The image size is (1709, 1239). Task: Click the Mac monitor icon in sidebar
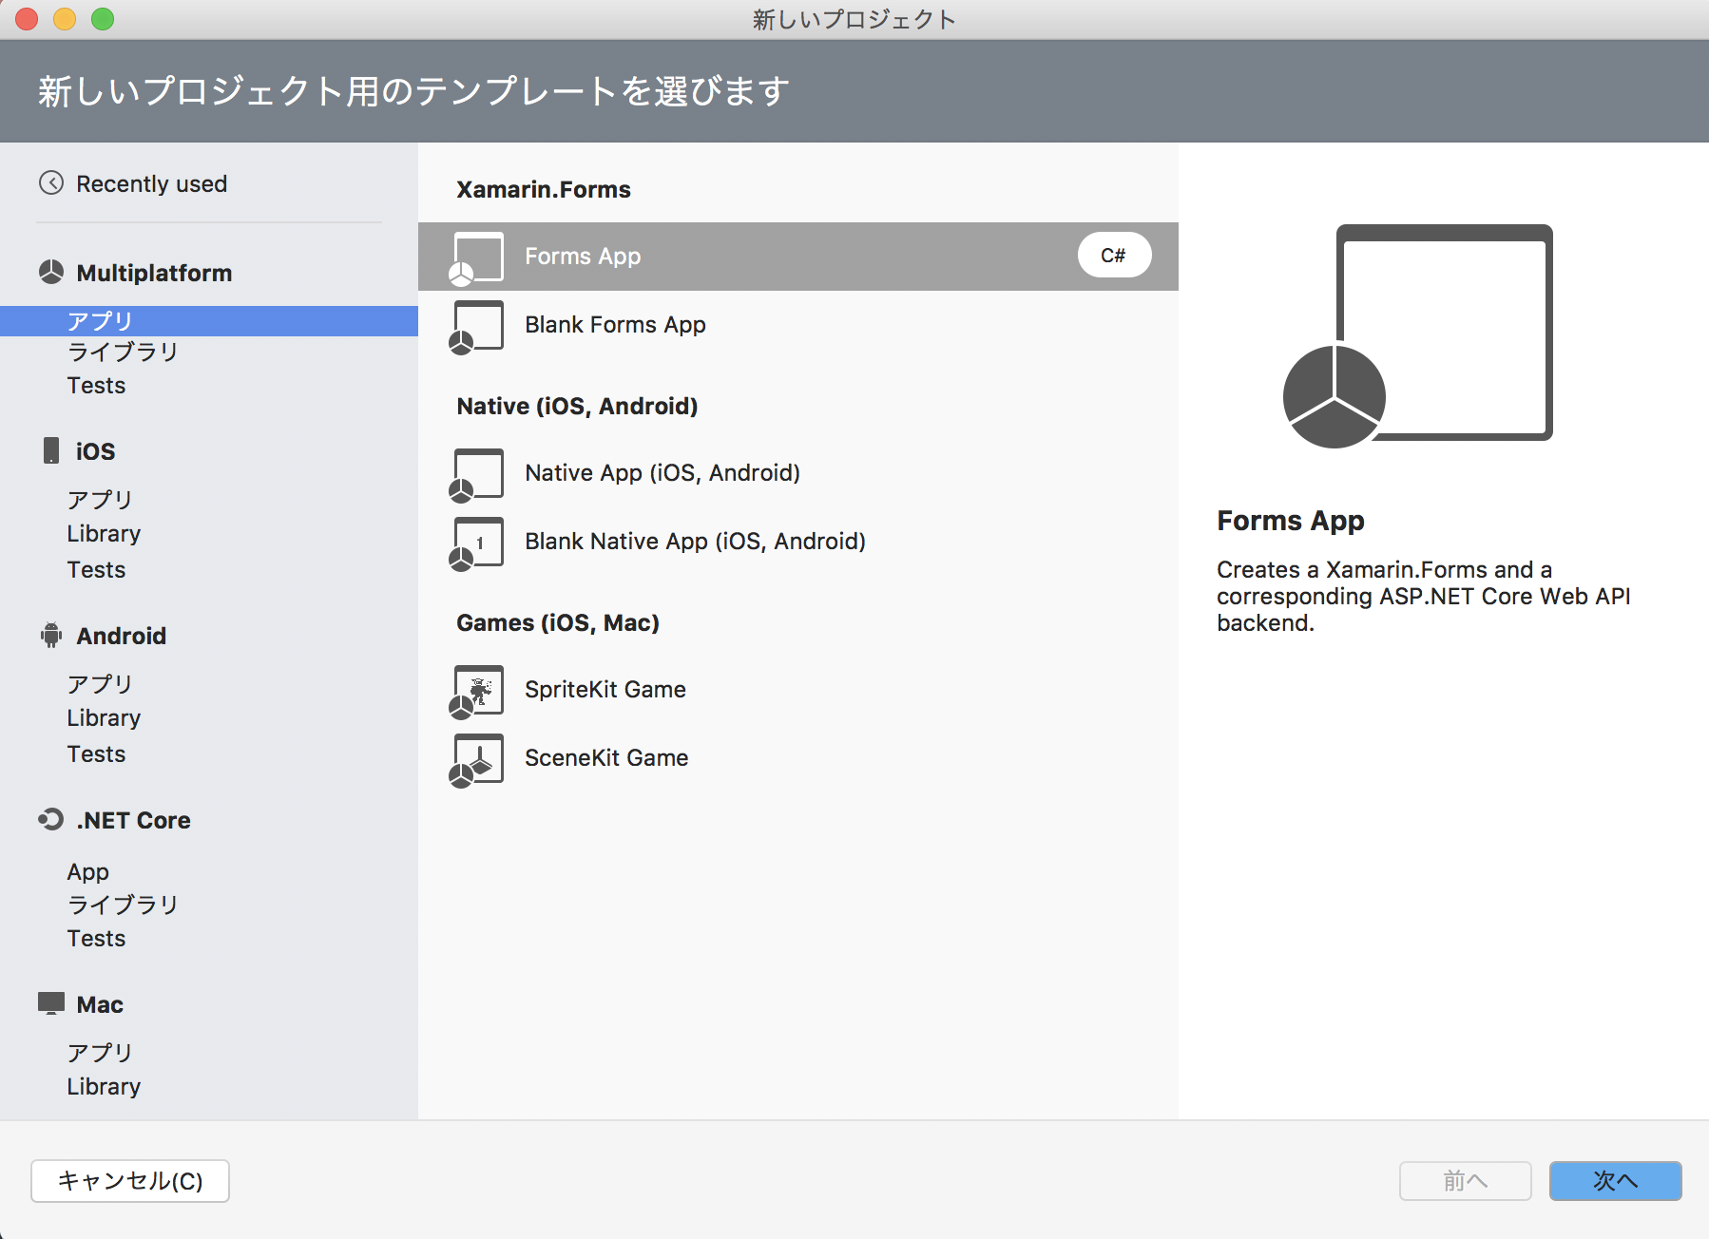pyautogui.click(x=49, y=1003)
